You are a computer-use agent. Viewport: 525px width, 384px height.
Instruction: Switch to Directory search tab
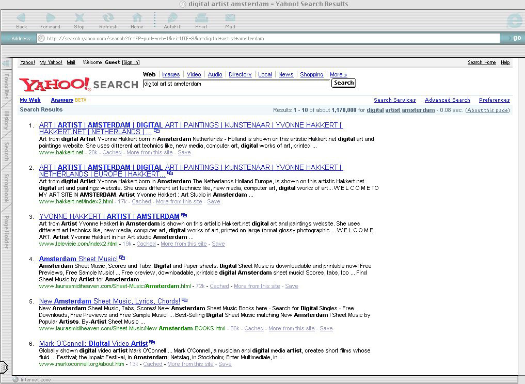coord(240,75)
